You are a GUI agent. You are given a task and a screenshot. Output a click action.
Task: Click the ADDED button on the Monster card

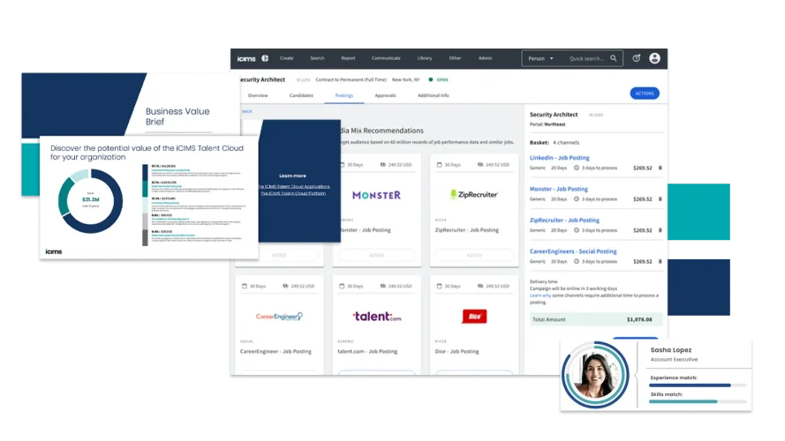click(376, 256)
